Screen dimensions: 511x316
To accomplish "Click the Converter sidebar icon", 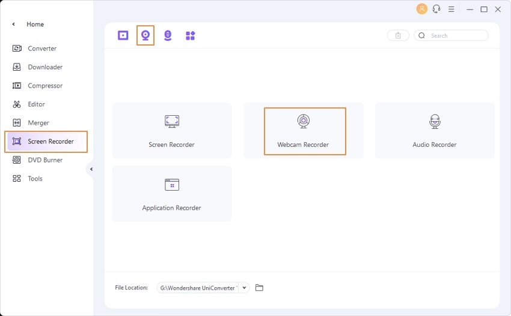I will pos(17,49).
